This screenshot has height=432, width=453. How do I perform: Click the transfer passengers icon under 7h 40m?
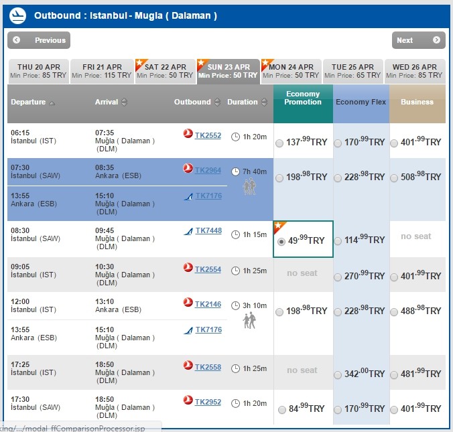249,187
